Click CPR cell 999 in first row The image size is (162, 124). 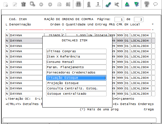(x=120, y=35)
